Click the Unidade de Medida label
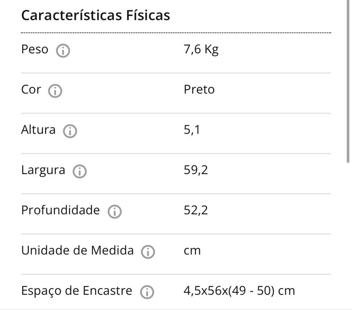The image size is (352, 310). 77,251
